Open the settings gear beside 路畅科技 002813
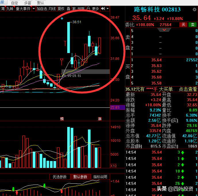Screen dimensions: 198x196 [195, 9]
